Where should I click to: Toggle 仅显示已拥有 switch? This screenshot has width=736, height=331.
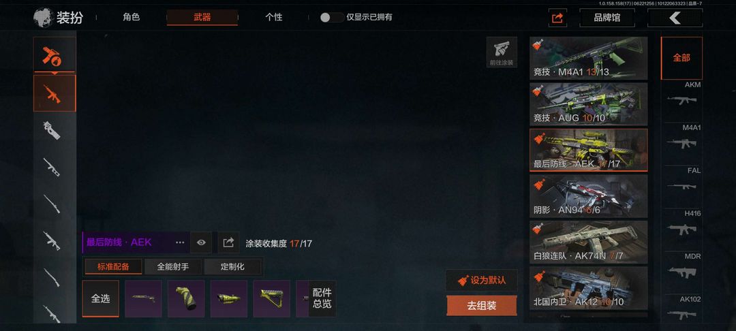[x=332, y=17]
